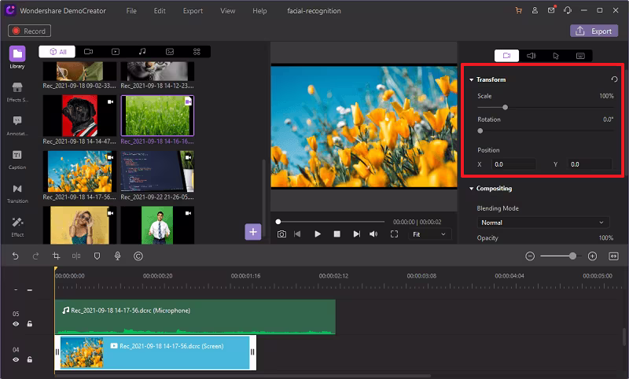Click the copyright circle icon
The image size is (629, 379).
coord(138,256)
